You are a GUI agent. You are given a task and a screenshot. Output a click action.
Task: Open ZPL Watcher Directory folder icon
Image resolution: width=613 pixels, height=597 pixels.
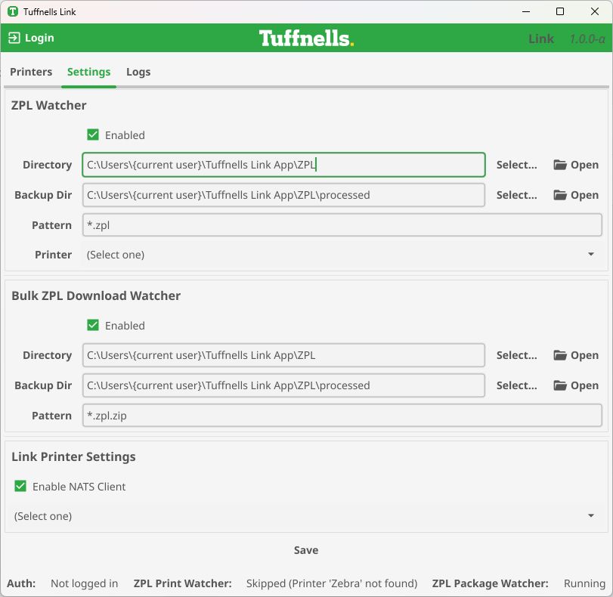560,165
